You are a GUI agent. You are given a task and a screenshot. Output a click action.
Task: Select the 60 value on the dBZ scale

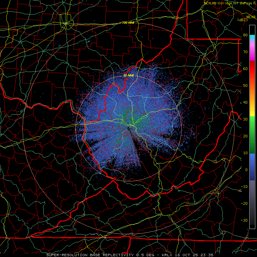(245, 69)
